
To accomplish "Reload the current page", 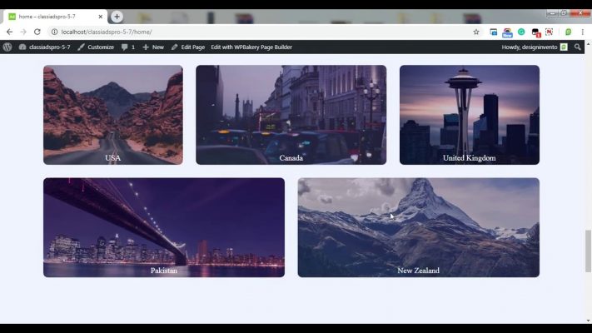I will 37,32.
